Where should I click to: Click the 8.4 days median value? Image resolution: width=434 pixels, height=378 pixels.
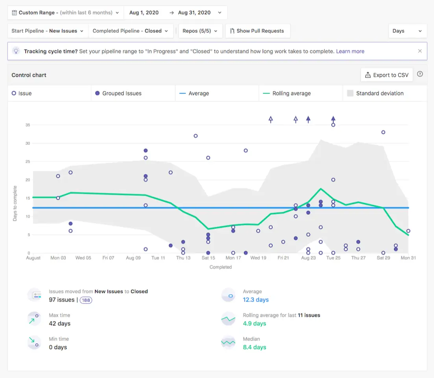click(254, 347)
